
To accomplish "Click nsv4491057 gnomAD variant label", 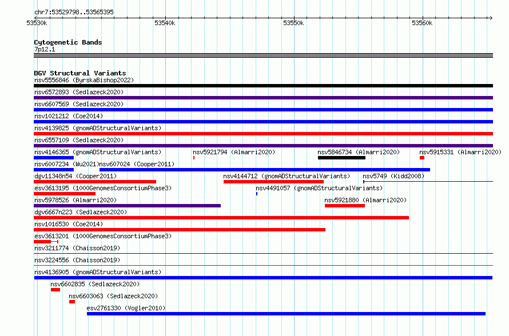I will pos(319,188).
